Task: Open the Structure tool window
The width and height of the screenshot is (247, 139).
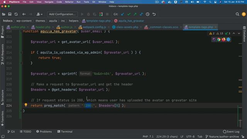Action: pyautogui.click(x=2, y=98)
